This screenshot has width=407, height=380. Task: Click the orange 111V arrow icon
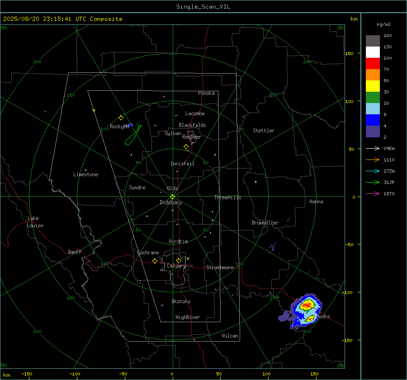point(373,160)
